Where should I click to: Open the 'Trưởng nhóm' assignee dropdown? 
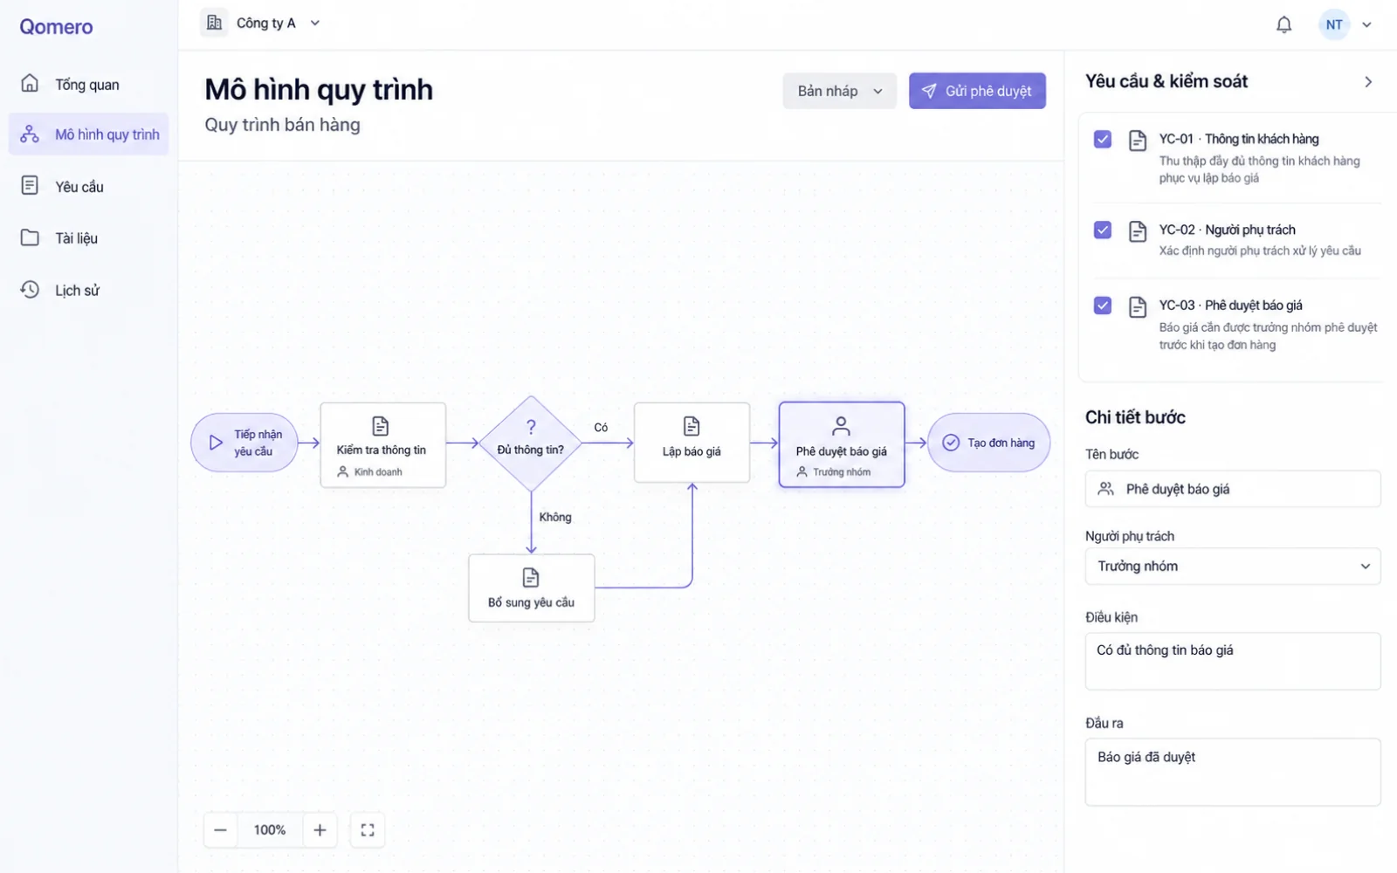tap(1233, 567)
